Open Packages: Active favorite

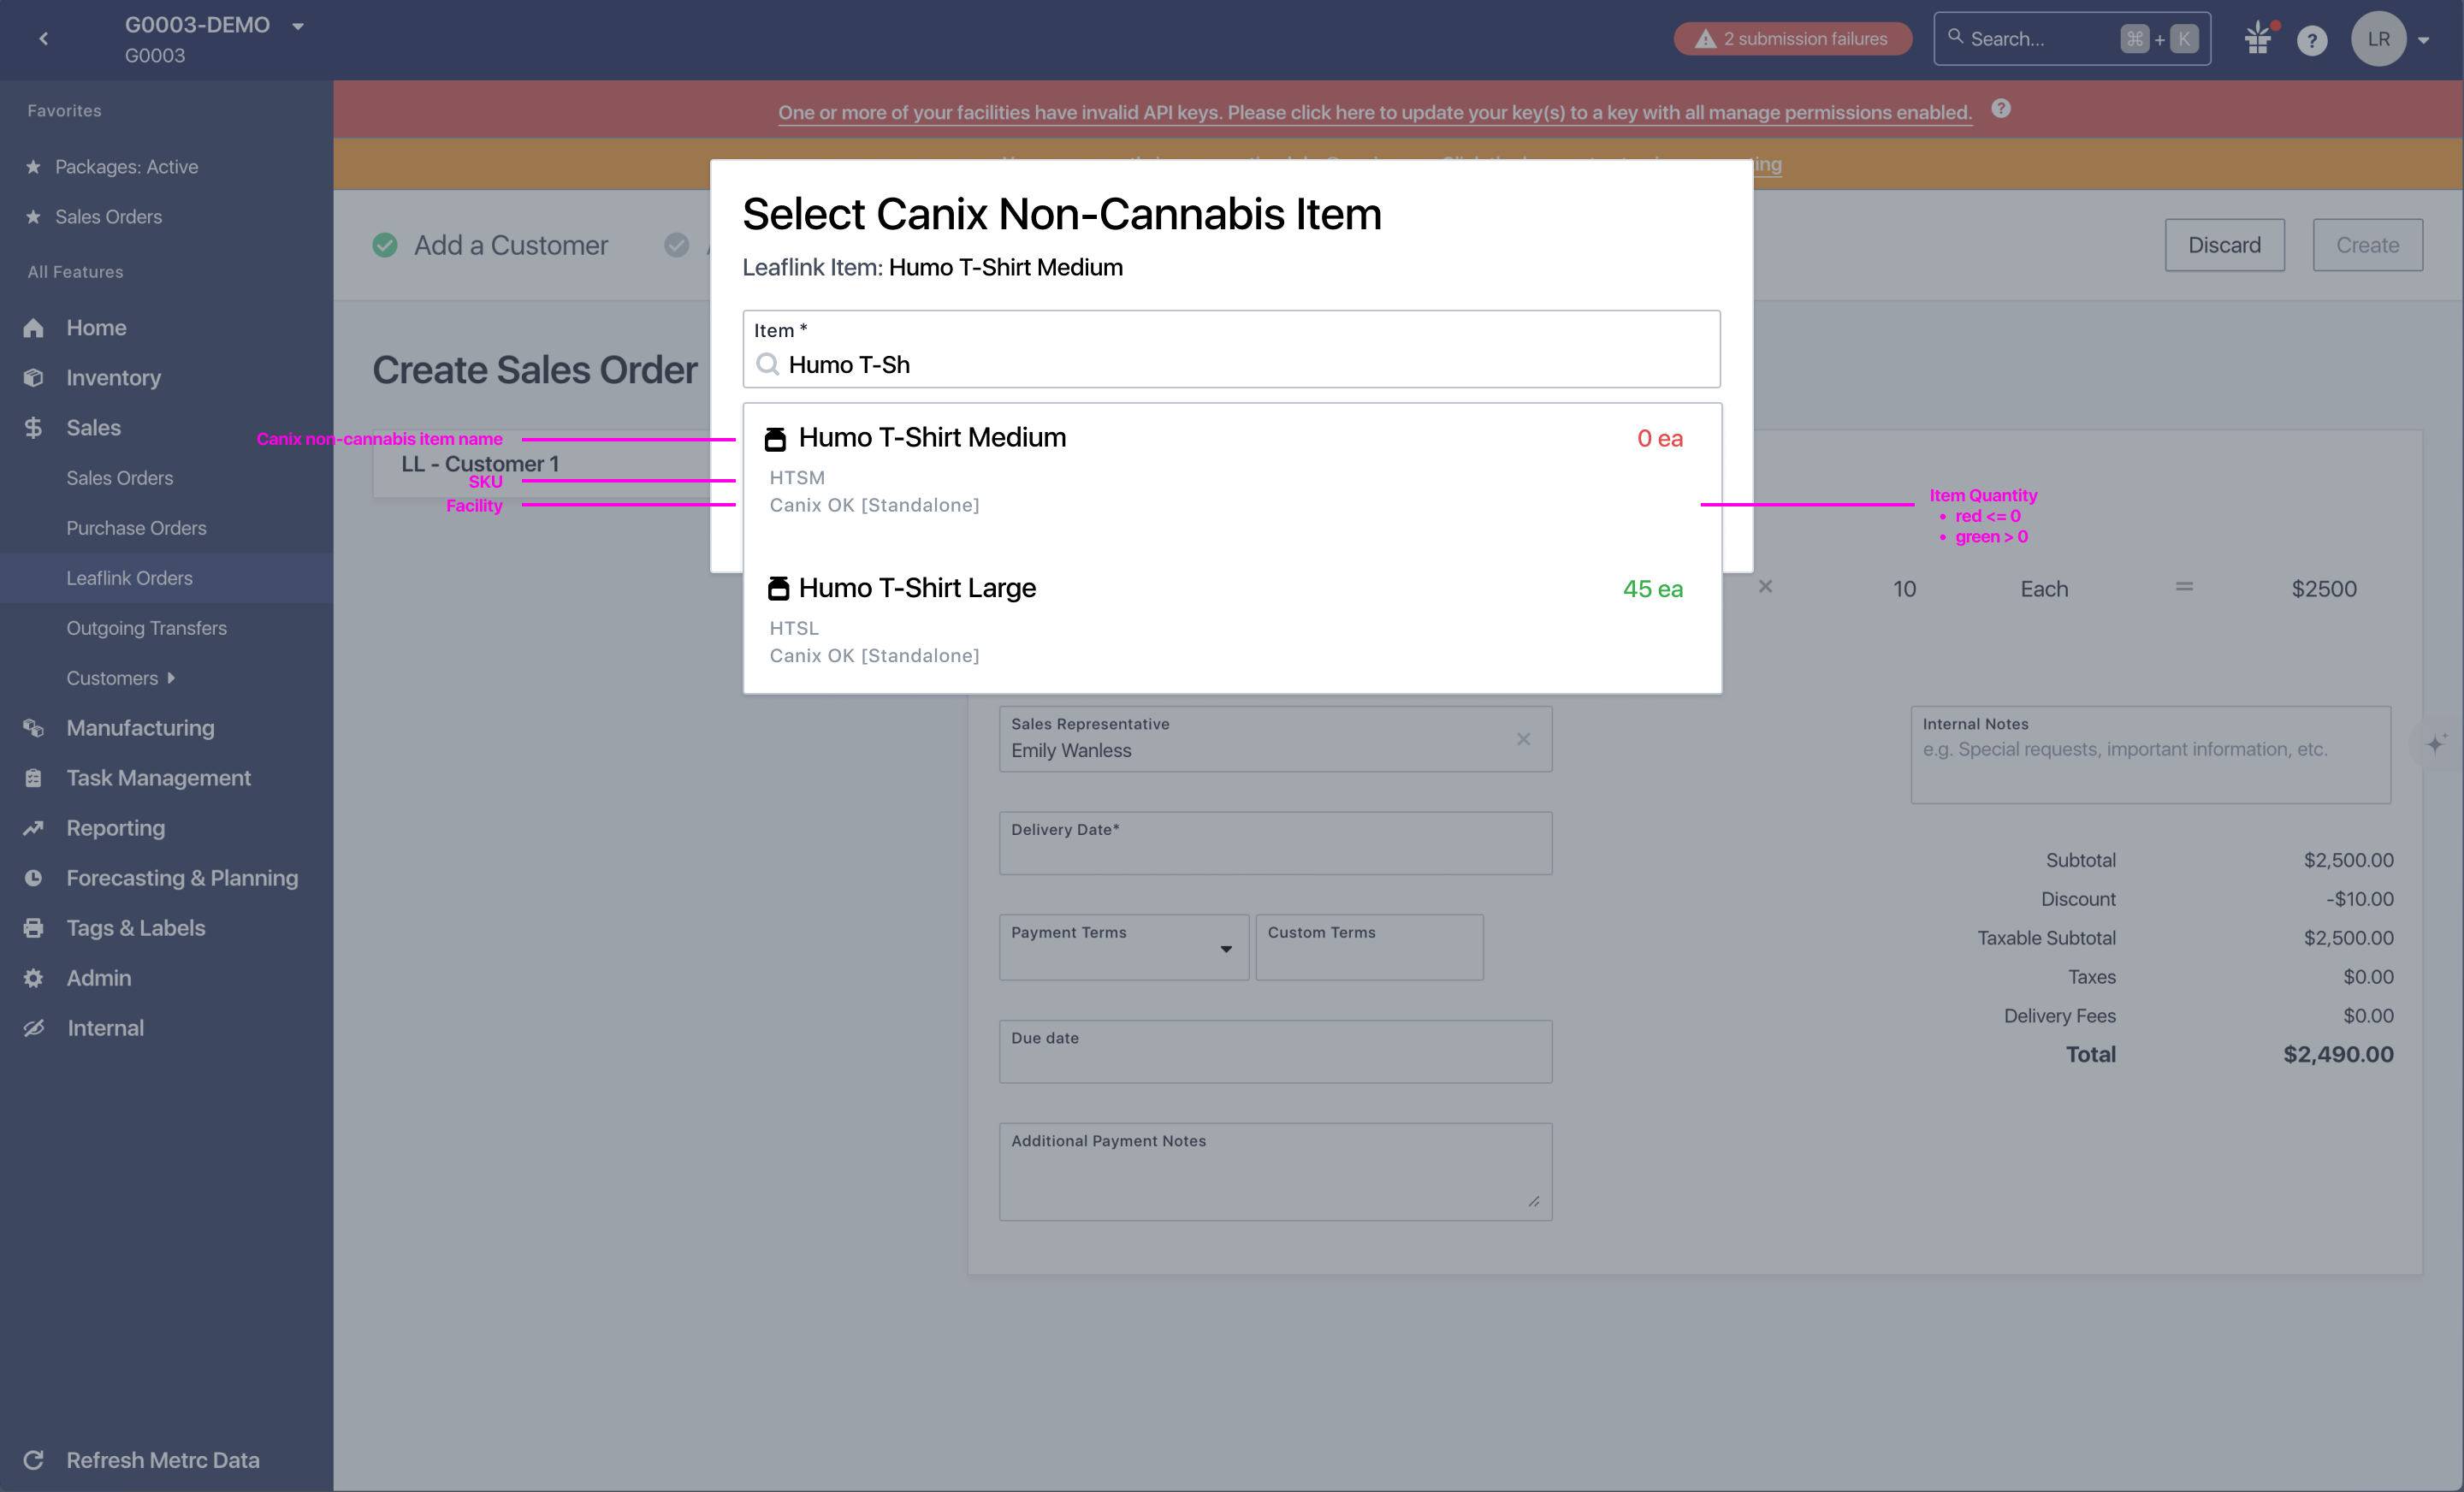[126, 167]
